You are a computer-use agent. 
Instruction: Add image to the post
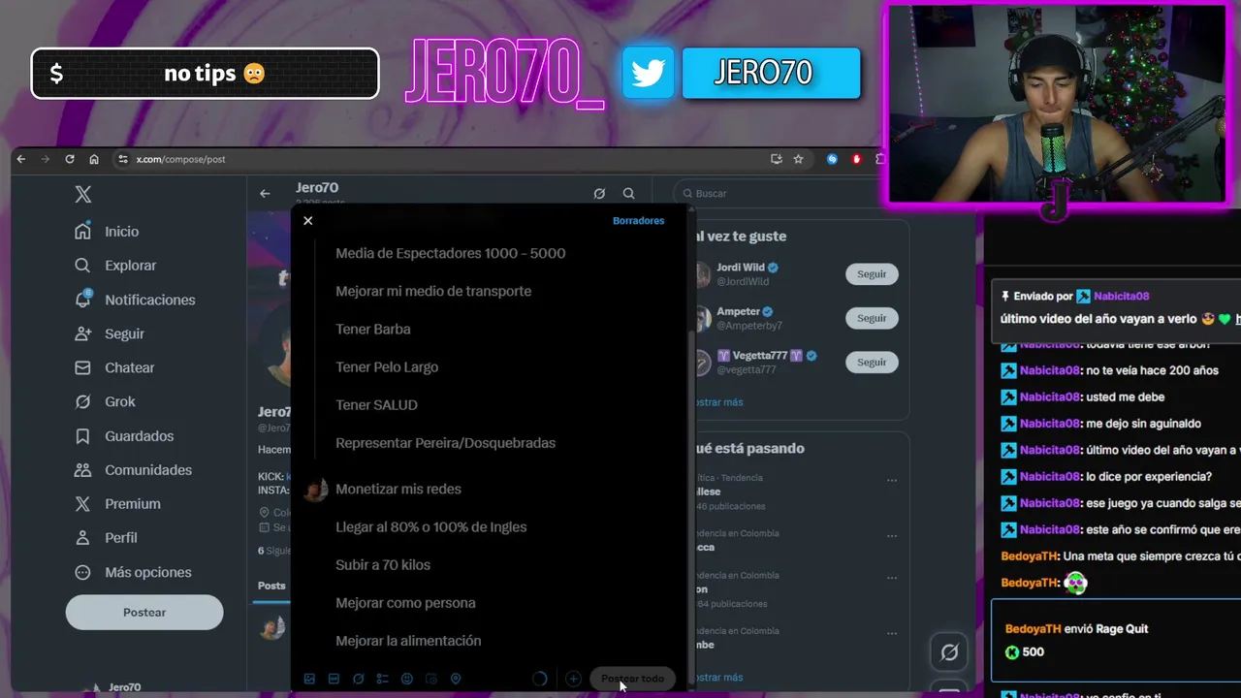click(x=309, y=679)
